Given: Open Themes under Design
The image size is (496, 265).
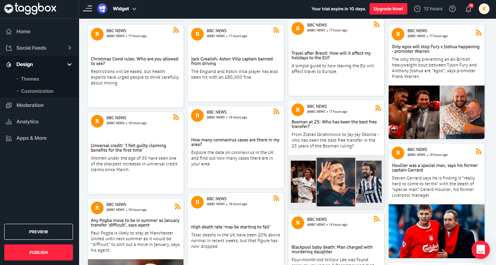Looking at the screenshot, I should click(x=30, y=79).
